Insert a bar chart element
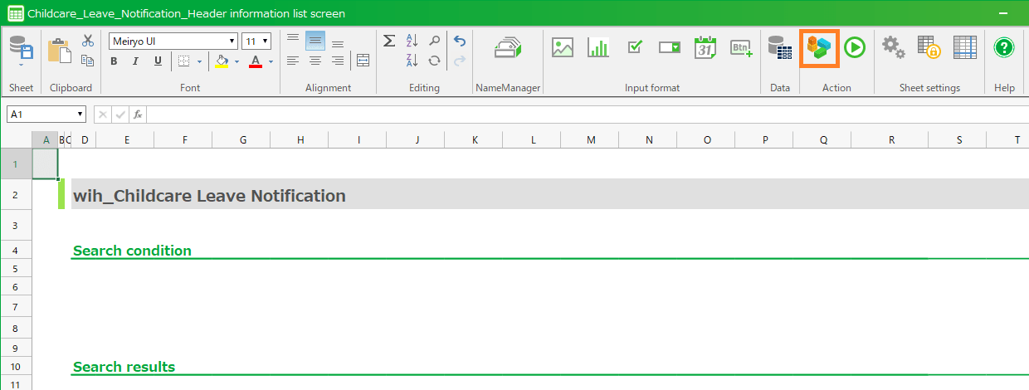Screen dimensions: 1029x390 (597, 48)
